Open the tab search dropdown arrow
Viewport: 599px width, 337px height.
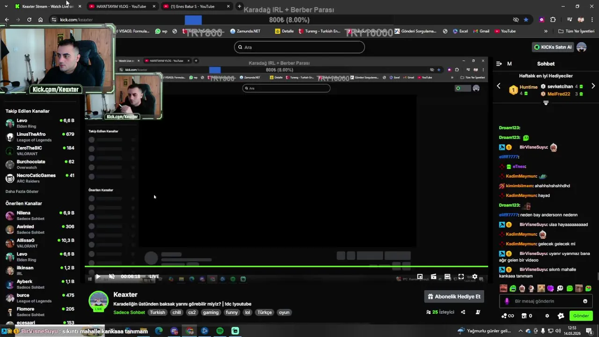[x=6, y=7]
